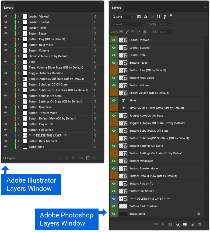Click lock transparent pixels icon
This screenshot has height=232, width=210.
pos(121,32)
